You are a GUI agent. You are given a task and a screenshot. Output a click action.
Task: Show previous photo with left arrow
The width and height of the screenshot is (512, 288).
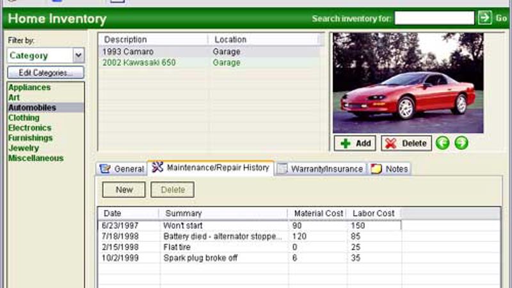pos(442,143)
